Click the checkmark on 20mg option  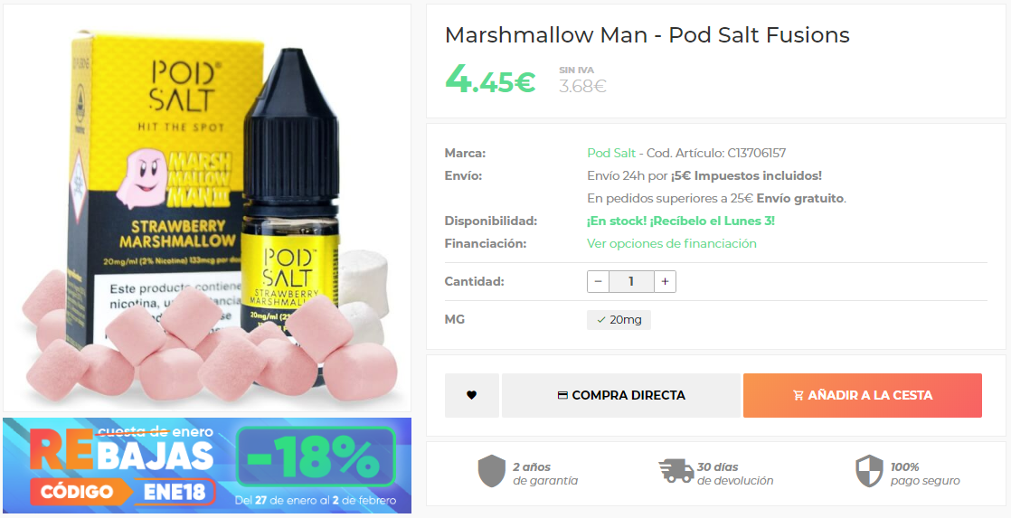601,319
